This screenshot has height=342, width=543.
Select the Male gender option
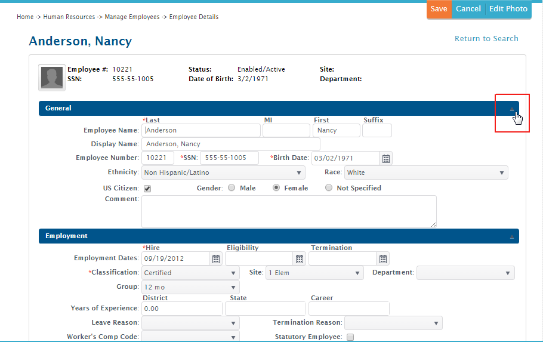click(x=232, y=188)
